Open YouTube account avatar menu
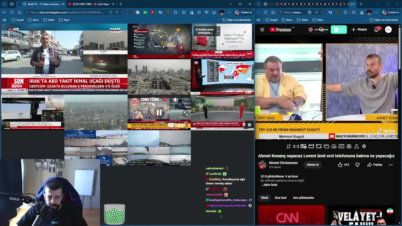Image resolution: width=402 pixels, height=226 pixels. 388,30
